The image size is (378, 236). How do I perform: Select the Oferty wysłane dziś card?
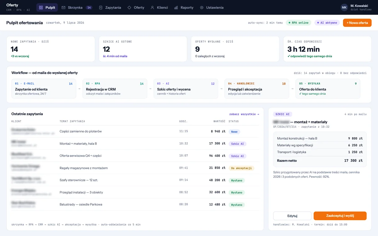235,49
